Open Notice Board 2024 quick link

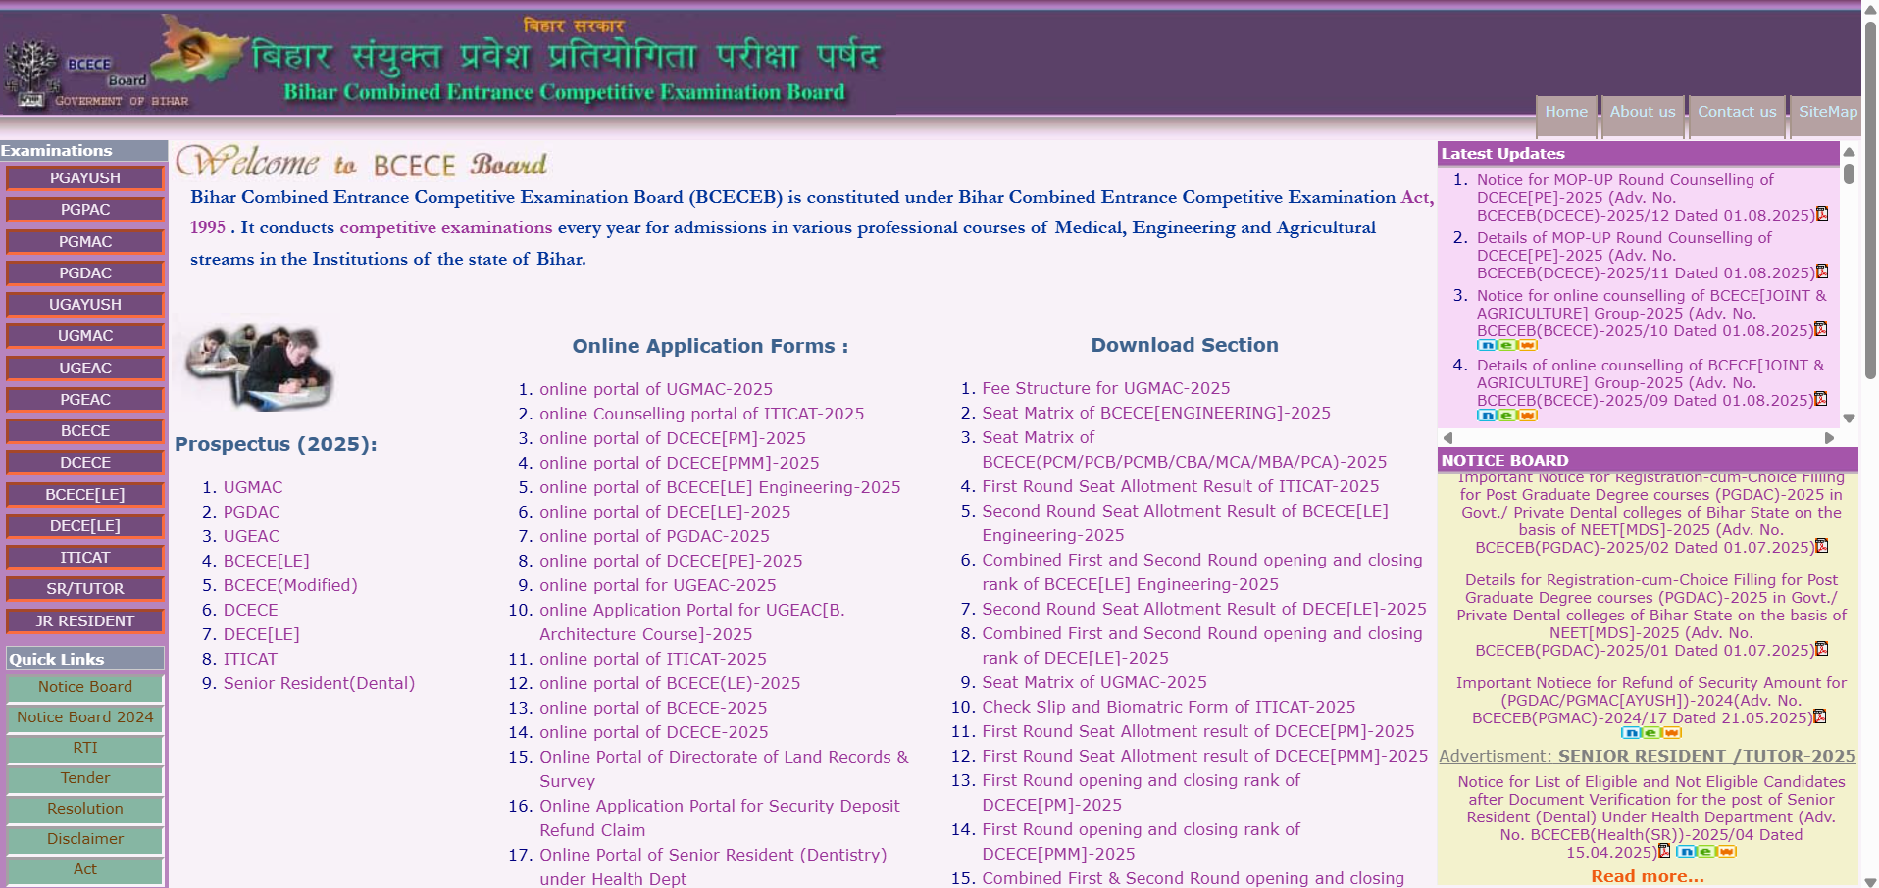pyautogui.click(x=85, y=717)
